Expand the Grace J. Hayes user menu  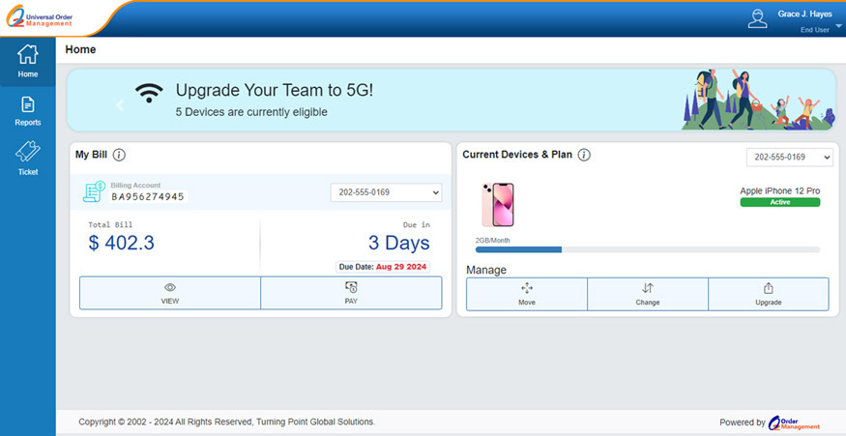(837, 26)
